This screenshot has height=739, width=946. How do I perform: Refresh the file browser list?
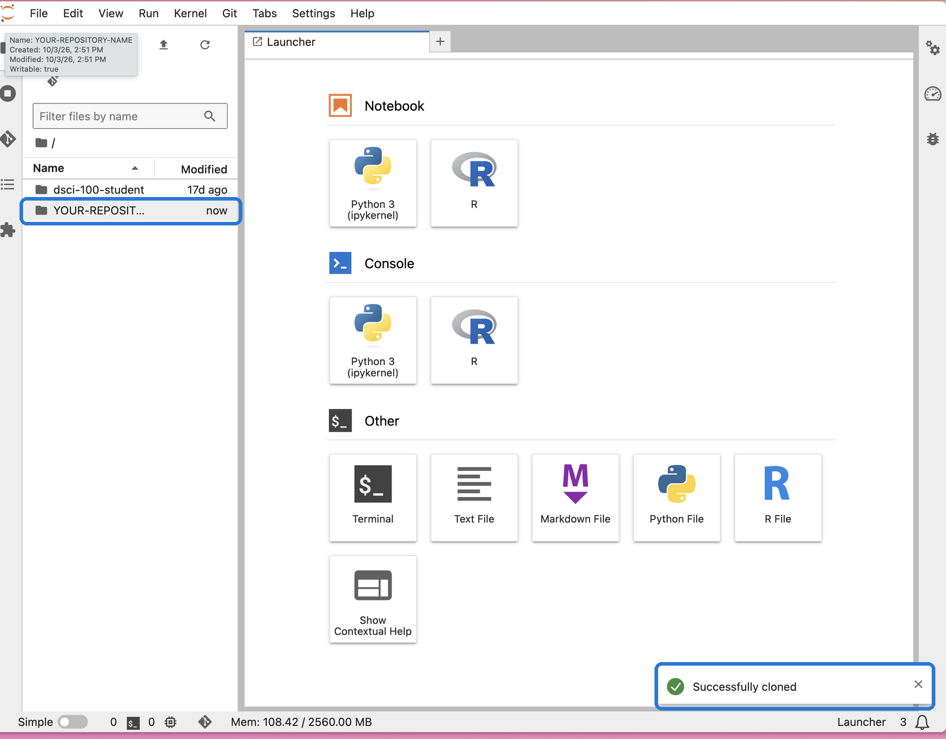click(x=205, y=44)
